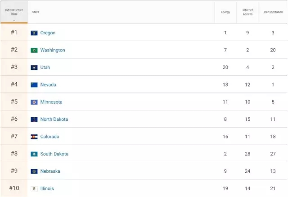Click the #1 rank cell
The width and height of the screenshot is (288, 197).
pos(14,32)
